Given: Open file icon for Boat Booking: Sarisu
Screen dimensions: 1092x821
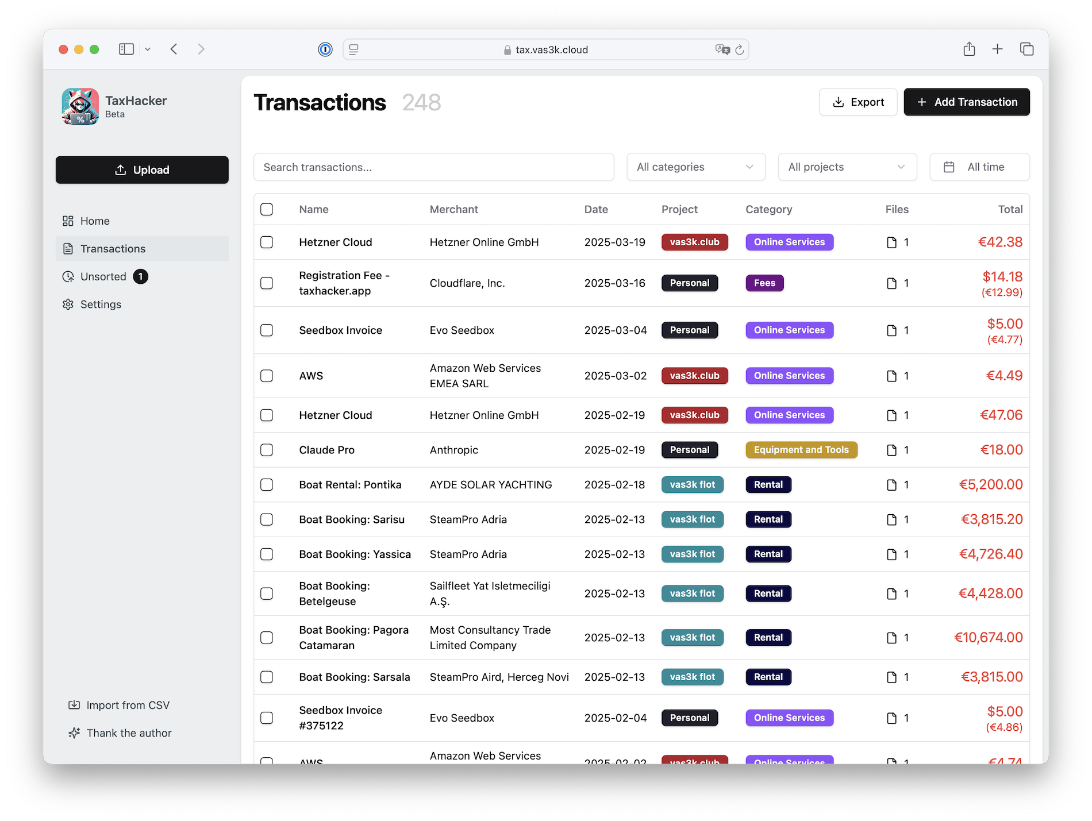Looking at the screenshot, I should pos(892,519).
